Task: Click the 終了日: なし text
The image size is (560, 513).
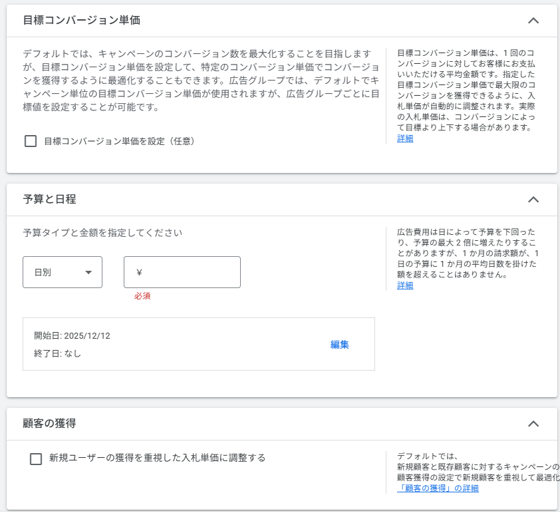Action: coord(57,354)
